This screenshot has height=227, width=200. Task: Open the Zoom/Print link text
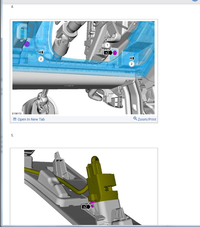(147, 119)
